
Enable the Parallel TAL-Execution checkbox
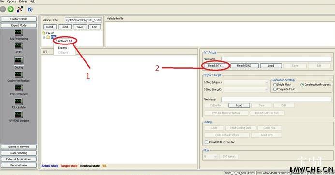206,142
